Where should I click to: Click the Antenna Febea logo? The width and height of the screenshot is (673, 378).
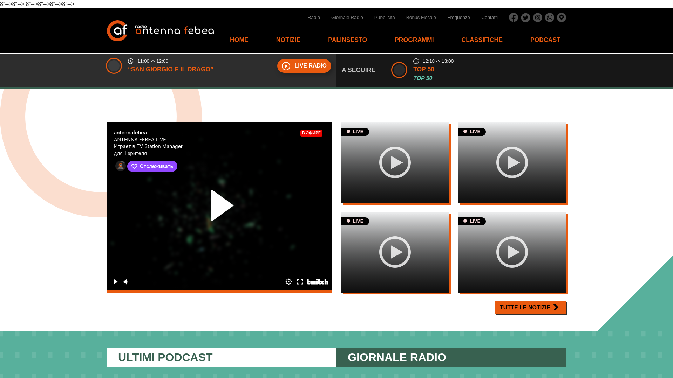160,31
